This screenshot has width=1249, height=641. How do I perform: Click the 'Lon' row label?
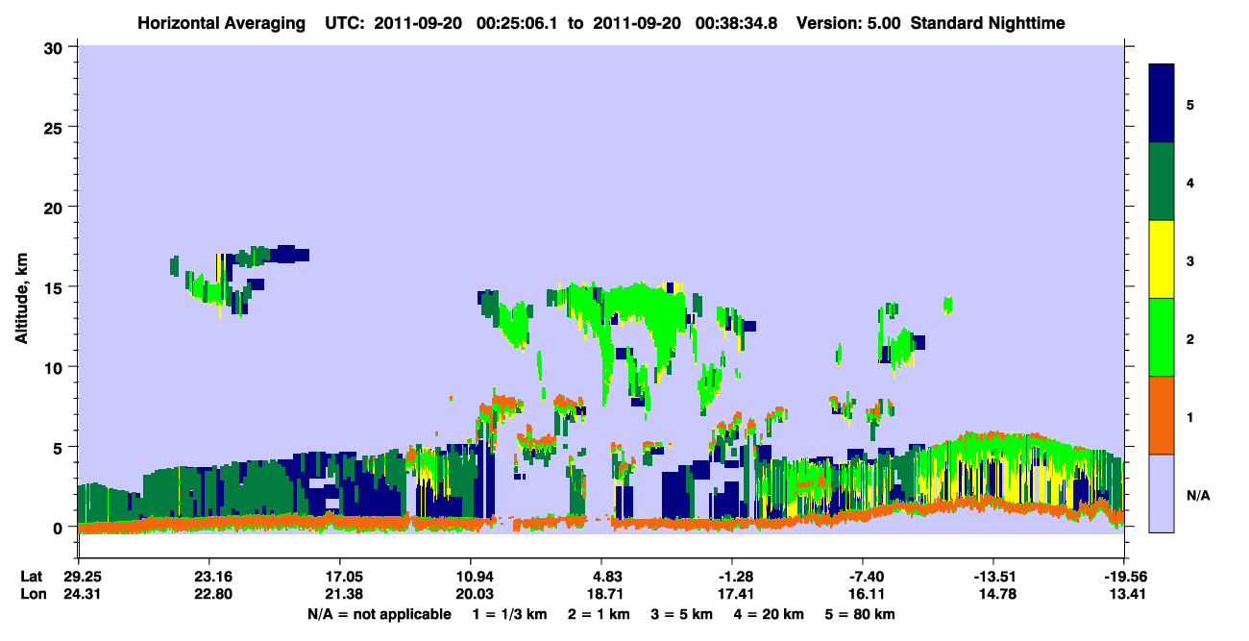(32, 595)
